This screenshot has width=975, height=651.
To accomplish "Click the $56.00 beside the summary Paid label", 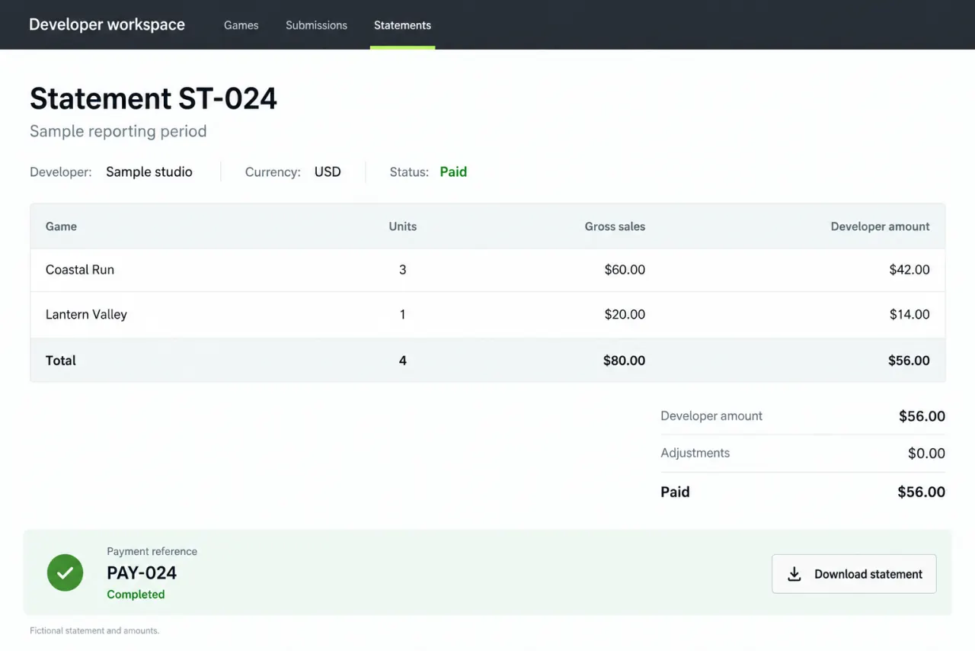I will point(921,492).
